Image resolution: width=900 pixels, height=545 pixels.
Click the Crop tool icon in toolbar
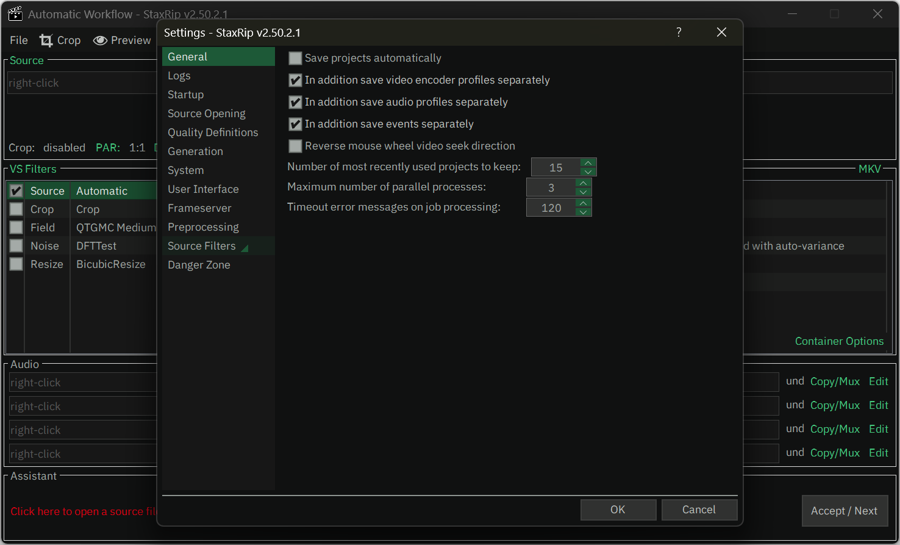coord(46,40)
